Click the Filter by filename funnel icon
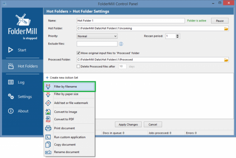 [48, 86]
